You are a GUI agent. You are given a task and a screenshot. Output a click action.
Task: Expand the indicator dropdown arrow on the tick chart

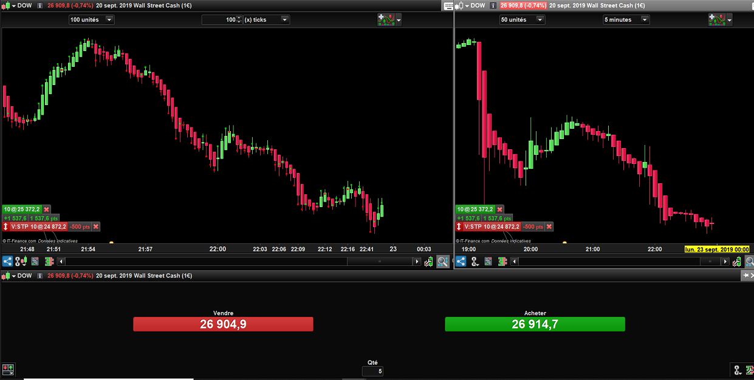pos(399,20)
